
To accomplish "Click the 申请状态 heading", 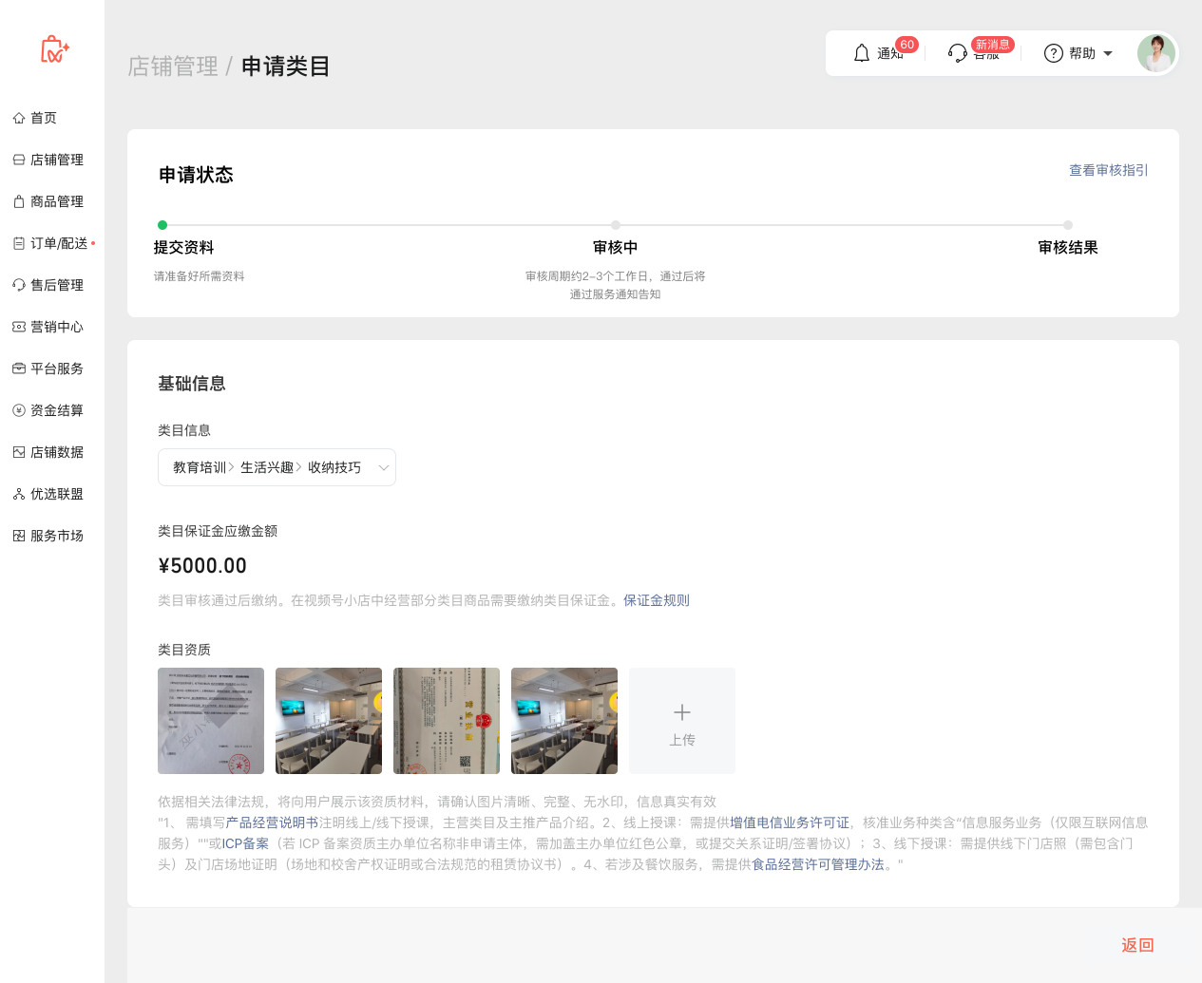I will click(196, 175).
